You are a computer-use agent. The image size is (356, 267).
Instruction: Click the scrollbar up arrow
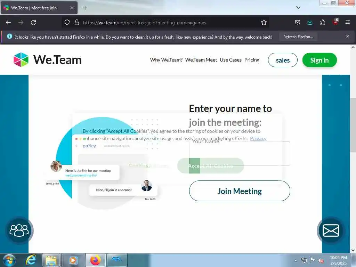tap(353, 47)
